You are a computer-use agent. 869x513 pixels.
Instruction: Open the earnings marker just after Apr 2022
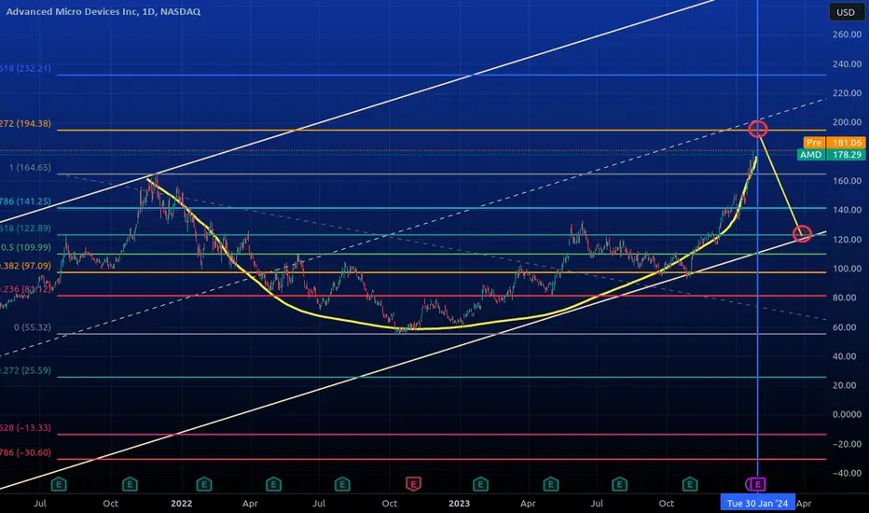pos(273,484)
